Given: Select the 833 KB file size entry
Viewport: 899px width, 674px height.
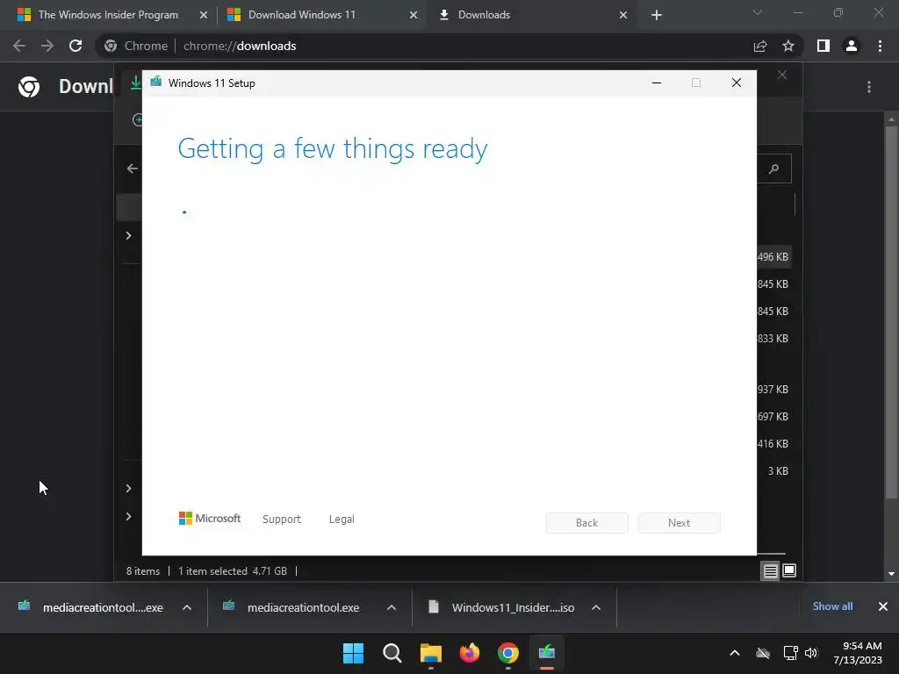Looking at the screenshot, I should (x=773, y=338).
